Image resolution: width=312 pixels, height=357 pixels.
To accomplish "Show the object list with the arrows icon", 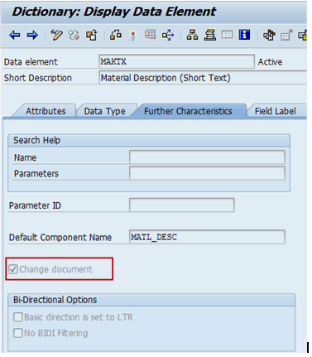I will point(168,35).
